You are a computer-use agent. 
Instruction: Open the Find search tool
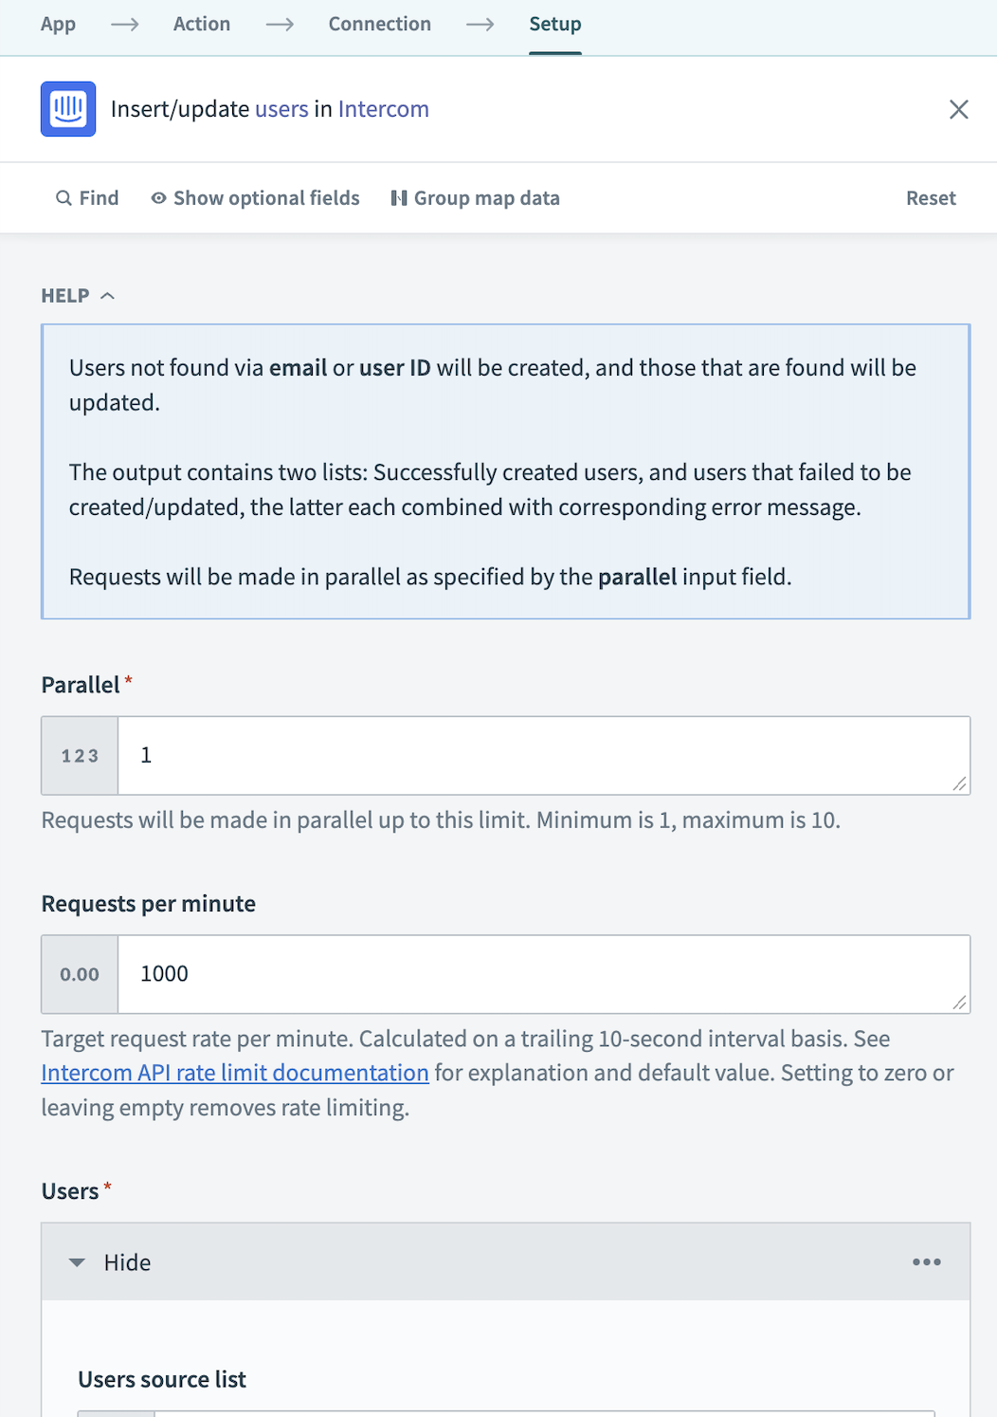point(87,197)
